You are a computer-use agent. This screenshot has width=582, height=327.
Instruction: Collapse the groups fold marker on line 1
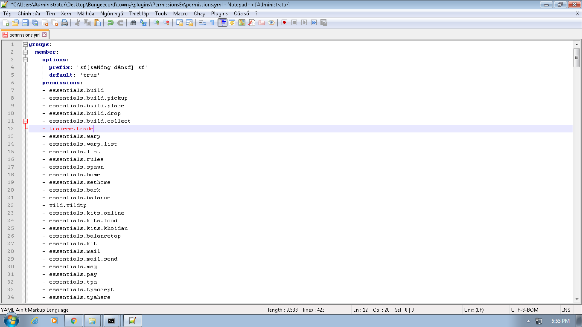click(25, 44)
